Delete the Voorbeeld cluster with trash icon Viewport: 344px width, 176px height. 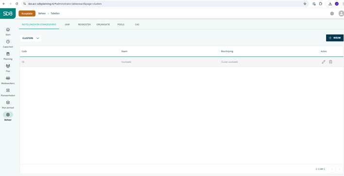tap(330, 62)
